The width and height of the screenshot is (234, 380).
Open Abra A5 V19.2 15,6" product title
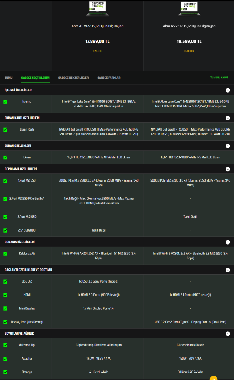tap(189, 26)
